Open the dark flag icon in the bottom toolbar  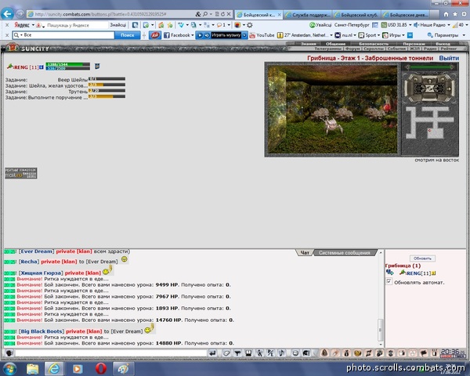(424, 353)
